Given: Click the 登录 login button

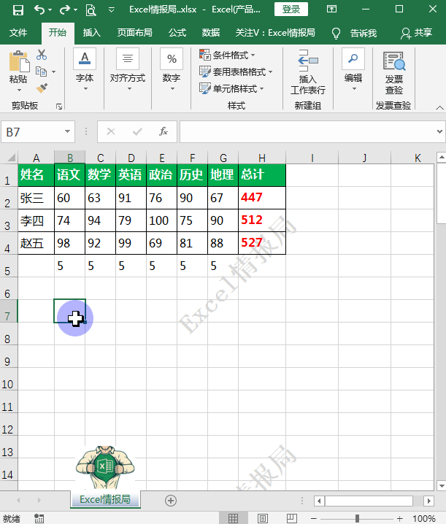Looking at the screenshot, I should (291, 9).
